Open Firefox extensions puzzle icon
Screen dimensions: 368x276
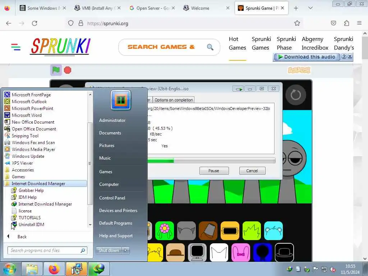click(x=346, y=23)
